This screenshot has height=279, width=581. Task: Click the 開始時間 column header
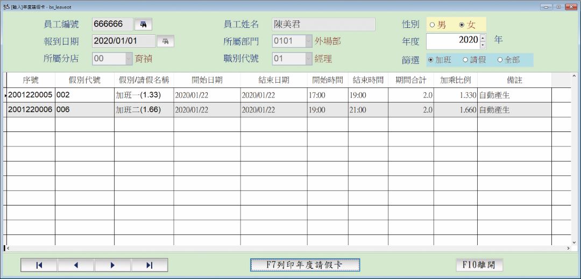(x=328, y=80)
